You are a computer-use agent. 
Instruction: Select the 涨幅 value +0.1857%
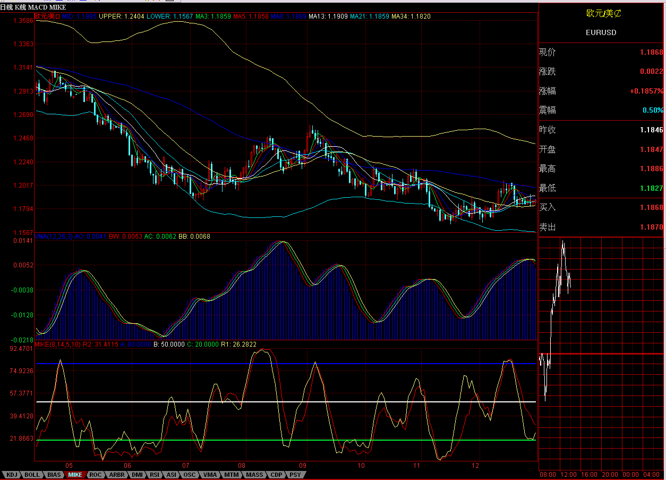pos(646,91)
